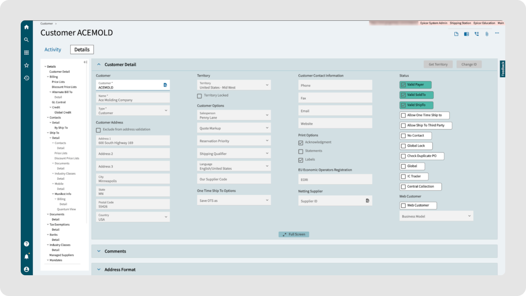Enable the Web Customer checkbox
Screen dimensions: 526x296
pyautogui.click(x=403, y=205)
